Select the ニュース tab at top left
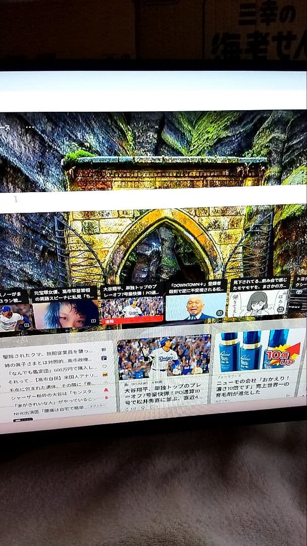Viewport: 307px width, 546px height. 4,127
